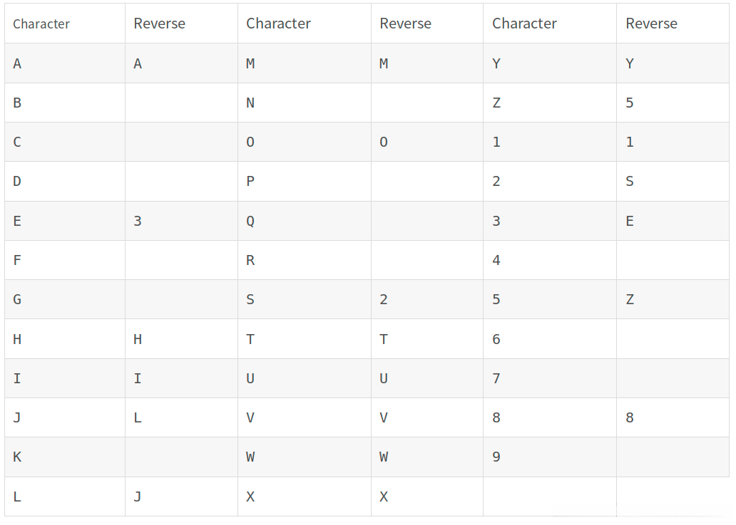The image size is (736, 525).
Task: Click reverse value 3 beside character E
Action: (x=138, y=221)
